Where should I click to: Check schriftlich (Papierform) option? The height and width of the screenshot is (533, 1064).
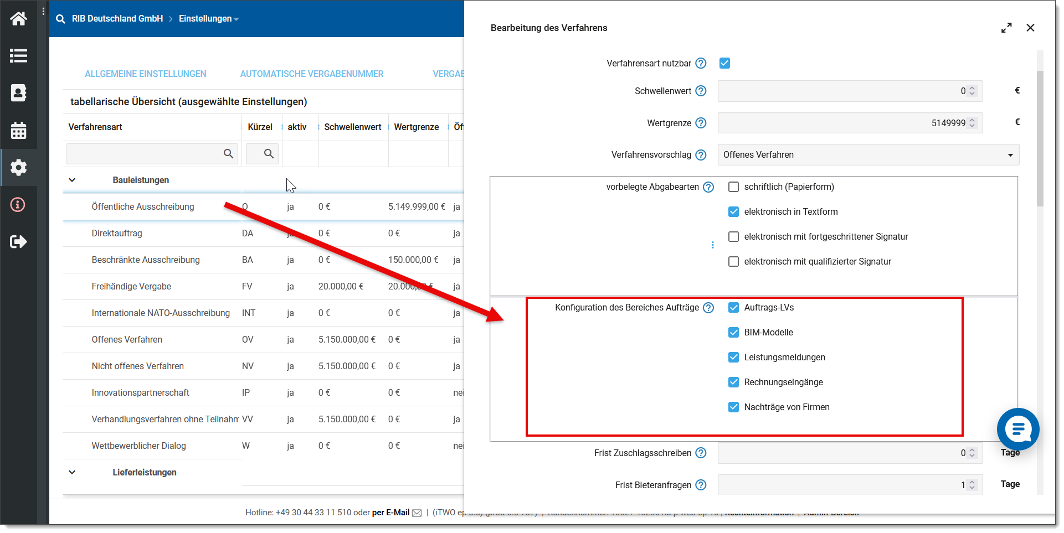click(x=733, y=187)
